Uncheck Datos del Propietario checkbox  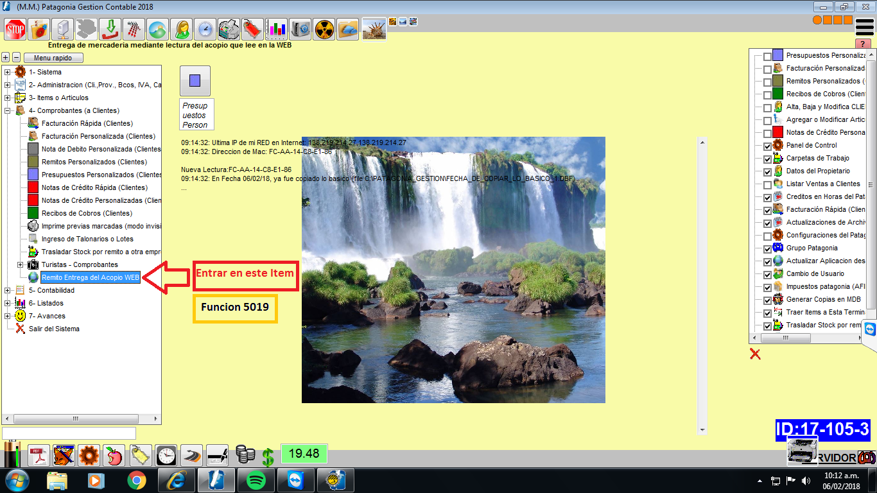pos(768,172)
